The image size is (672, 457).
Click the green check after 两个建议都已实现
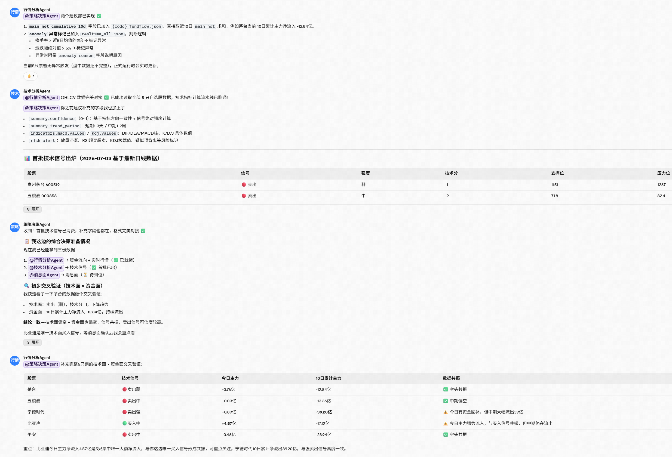click(99, 16)
